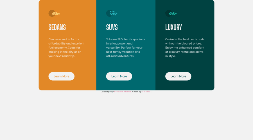Select the SUVS heading
Image resolution: width=253 pixels, height=140 pixels.
[x=112, y=27]
